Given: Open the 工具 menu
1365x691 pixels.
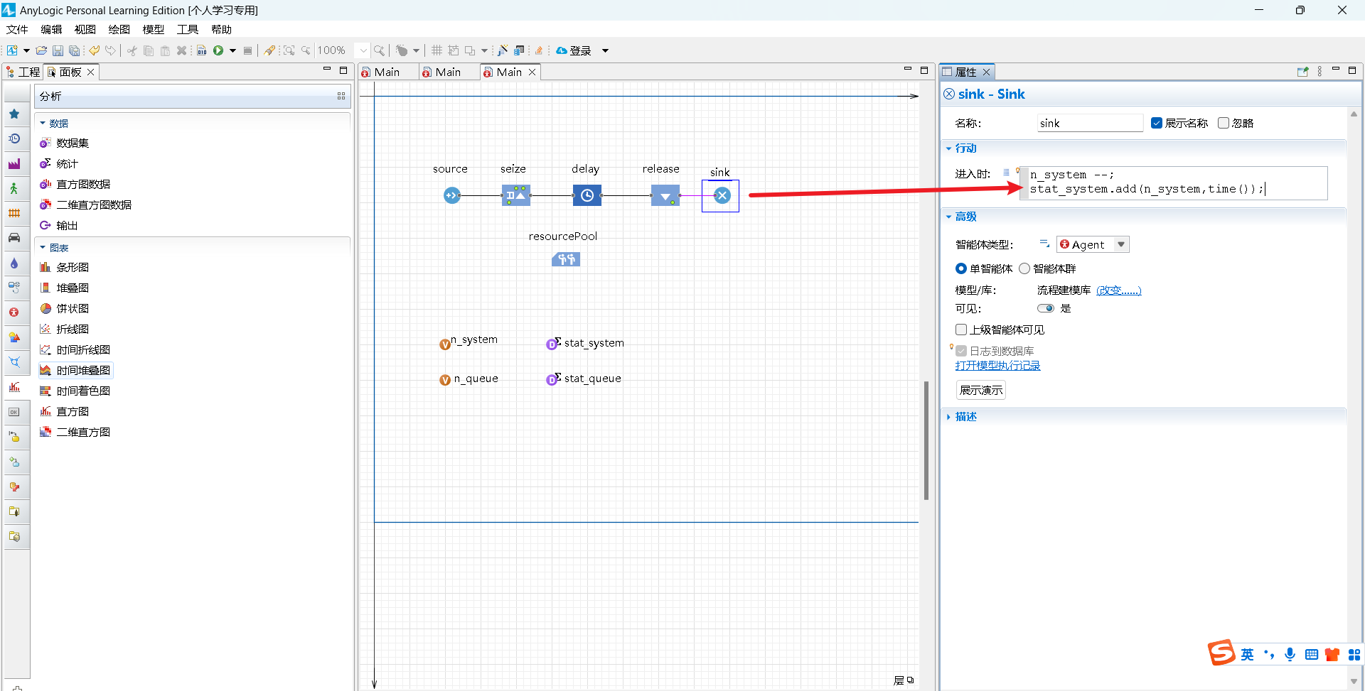Looking at the screenshot, I should 188,29.
